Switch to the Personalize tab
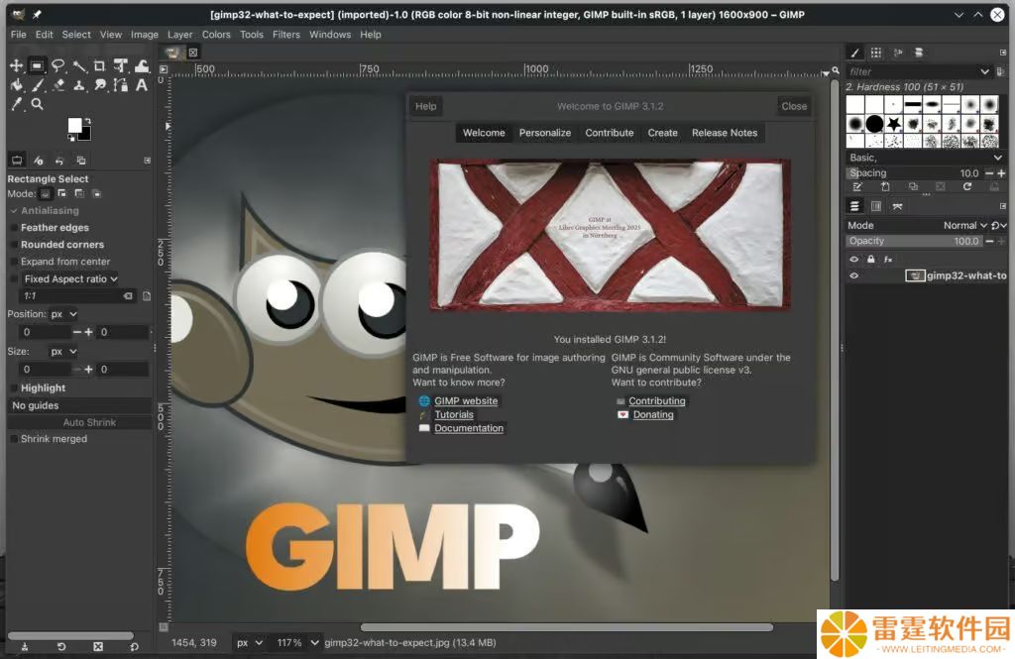Screen dimensions: 1015x659 [545, 133]
